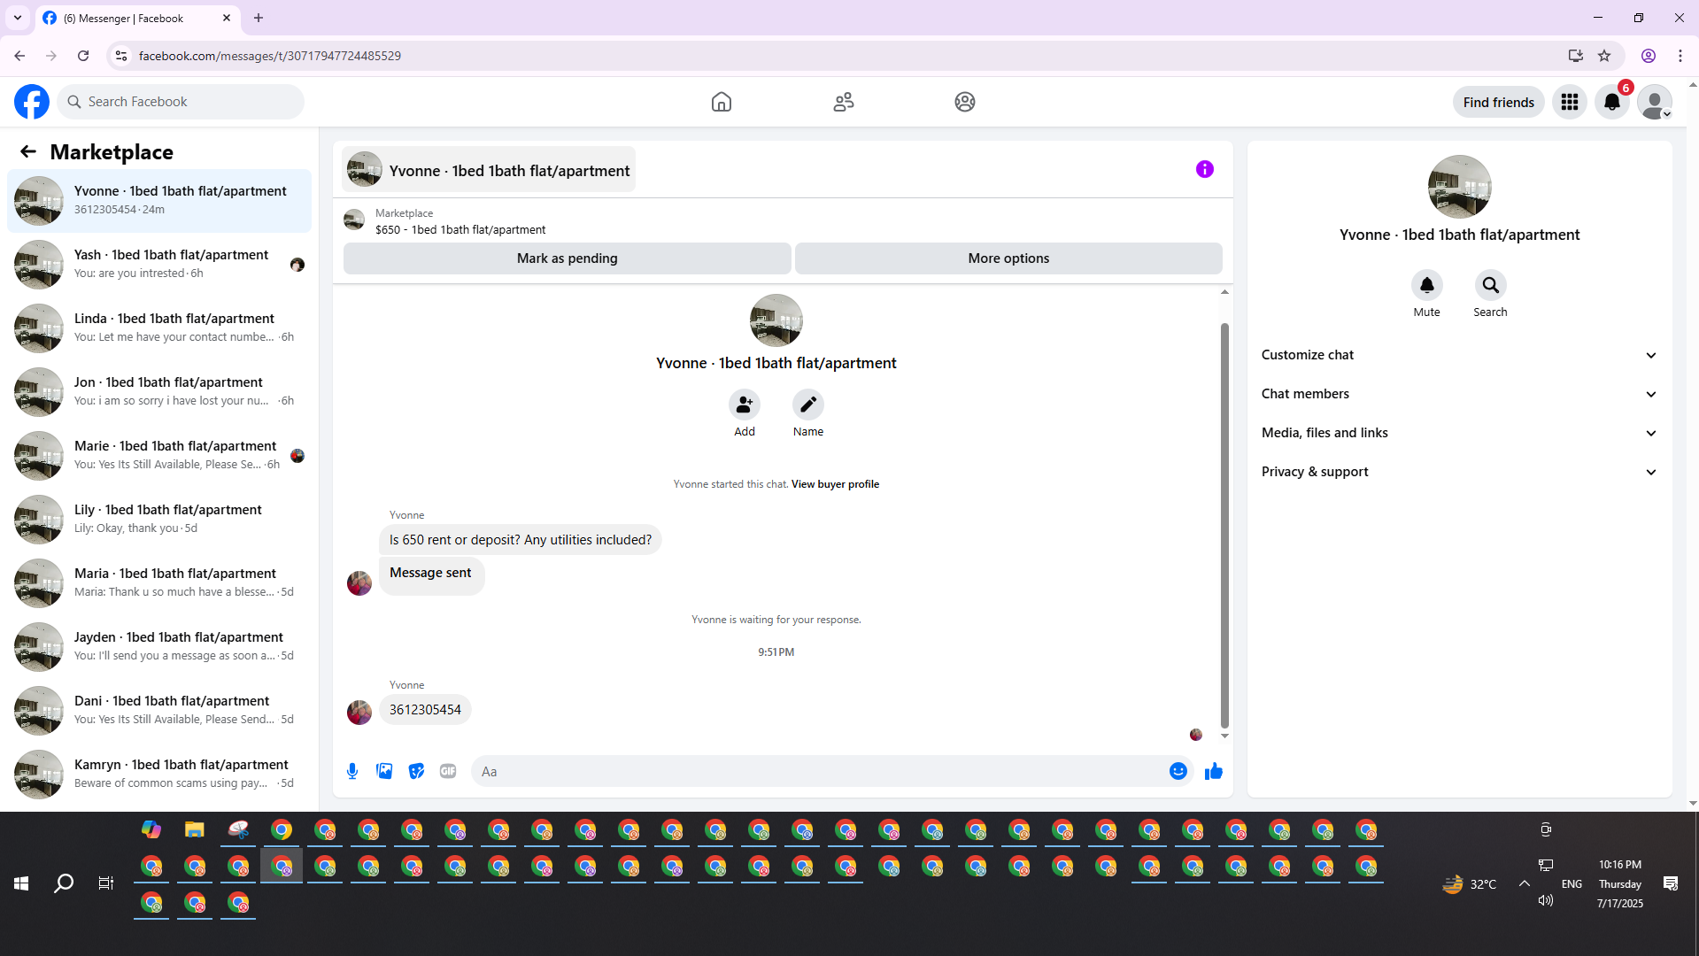This screenshot has height=956, width=1699.
Task: Open conversation information purple icon
Action: (x=1205, y=169)
